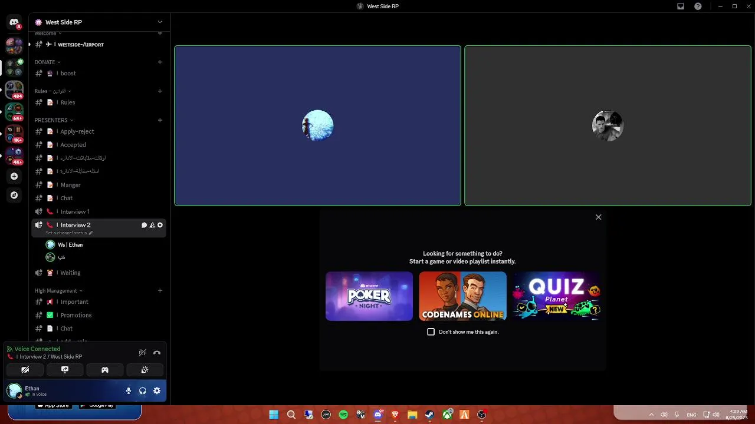755x424 pixels.
Task: Open server folder with 1K+ badge
Action: click(14, 134)
